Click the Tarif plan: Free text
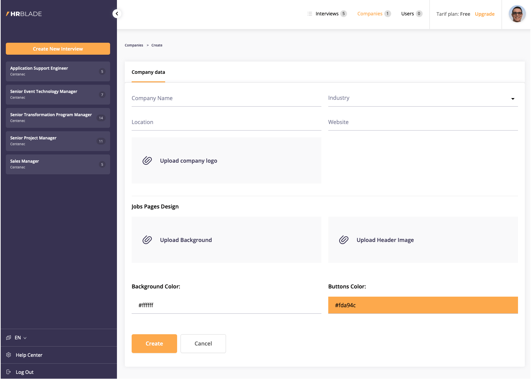Viewport: 531px width, 379px height. coord(453,14)
